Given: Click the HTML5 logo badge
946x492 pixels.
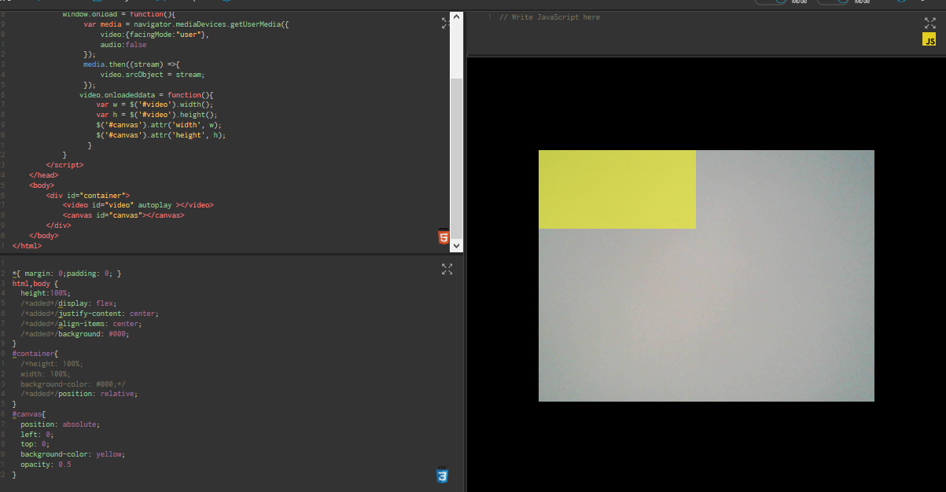Looking at the screenshot, I should coord(444,237).
